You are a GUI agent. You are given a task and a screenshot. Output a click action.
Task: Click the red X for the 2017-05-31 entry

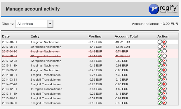[164, 47]
